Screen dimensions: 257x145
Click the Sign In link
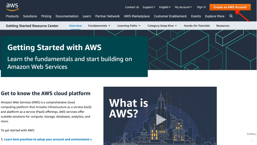tap(201, 7)
